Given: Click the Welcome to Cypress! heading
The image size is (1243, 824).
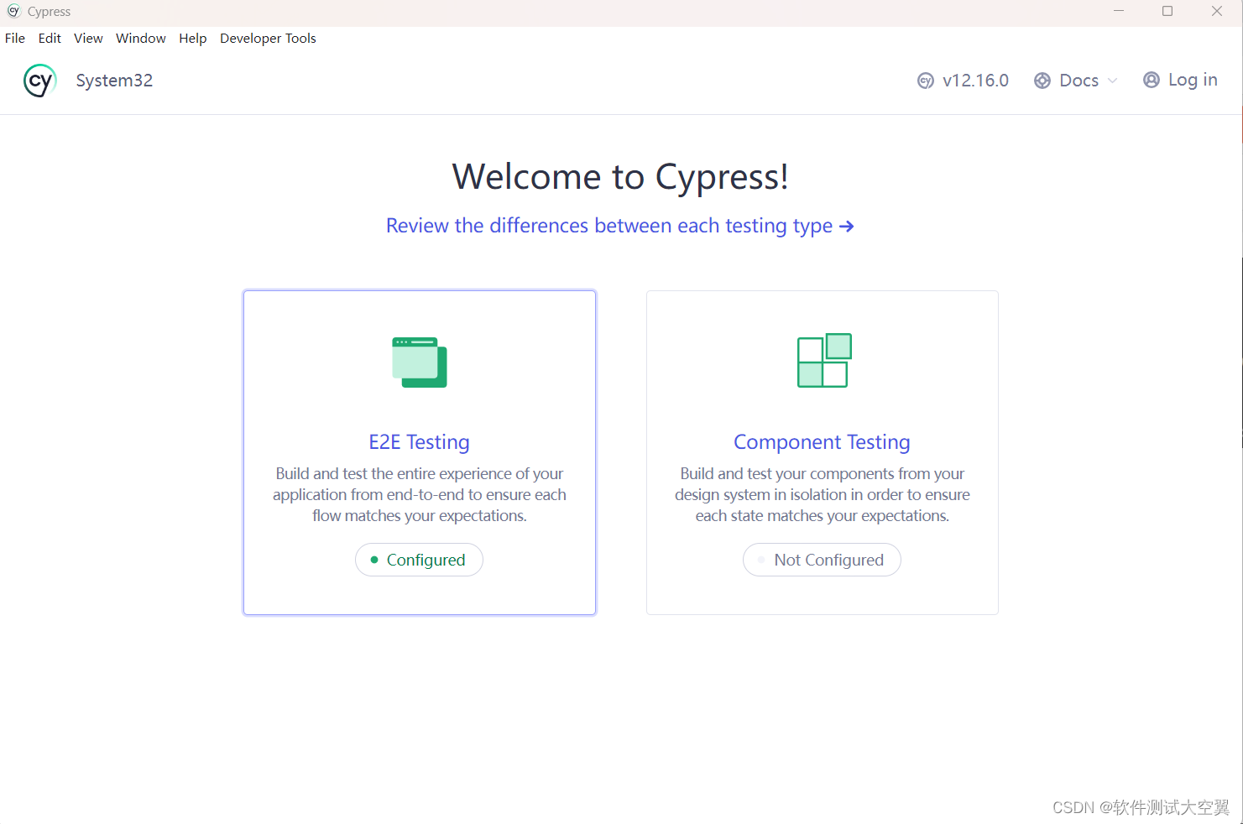Looking at the screenshot, I should 620,177.
